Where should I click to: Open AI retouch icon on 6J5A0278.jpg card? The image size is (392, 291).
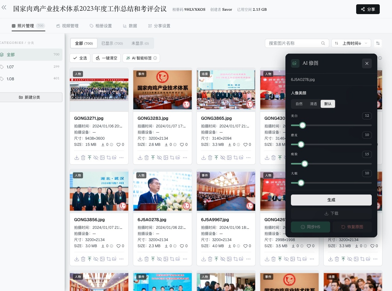[x=178, y=259]
